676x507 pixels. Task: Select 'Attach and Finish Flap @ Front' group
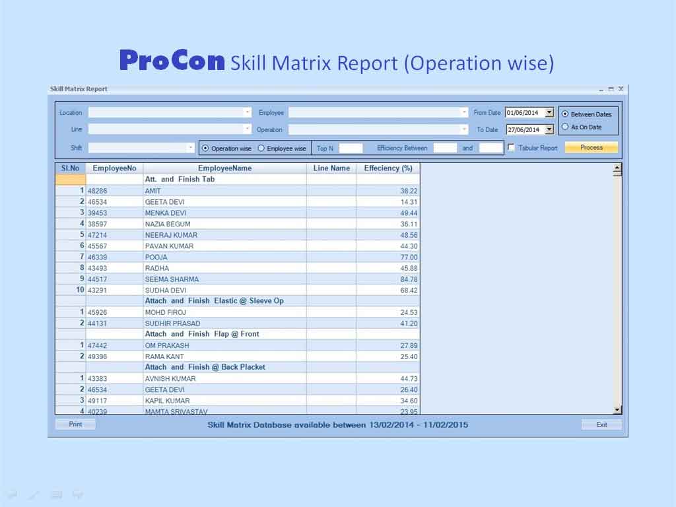coord(238,334)
